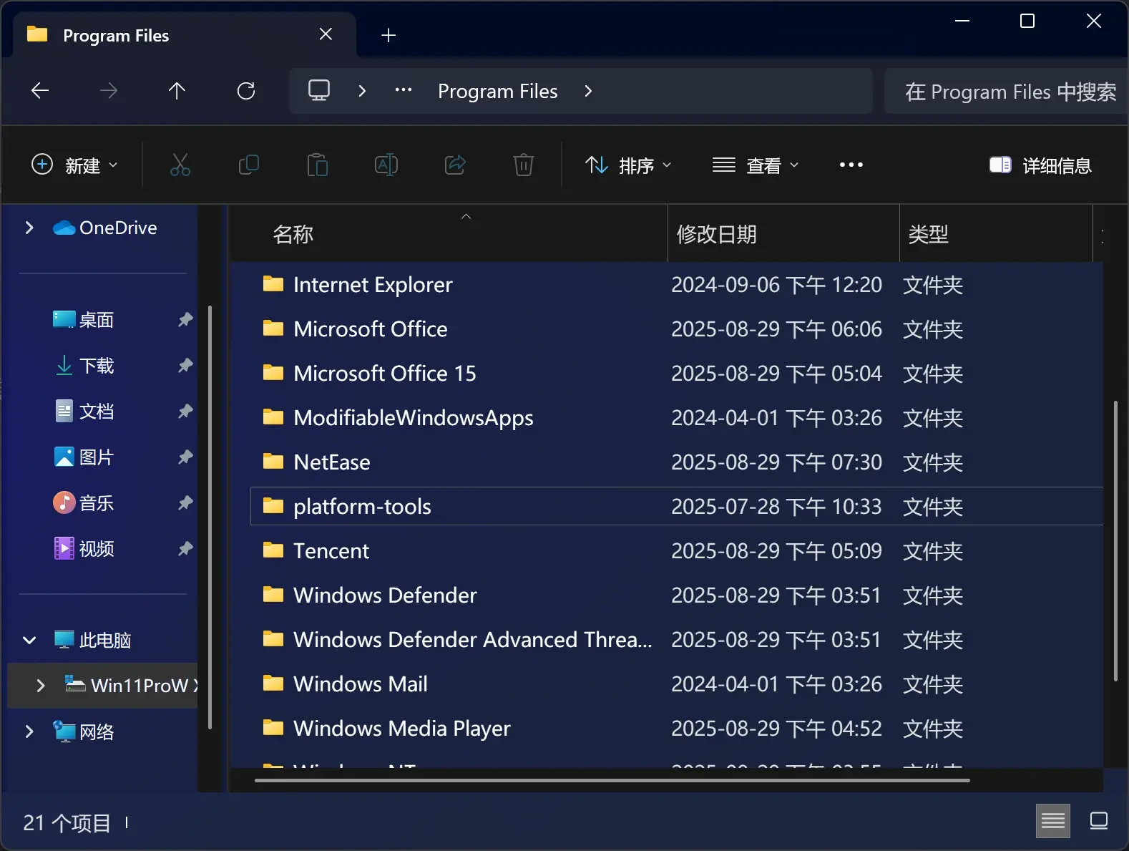Expand the OneDrive tree node

pos(29,228)
